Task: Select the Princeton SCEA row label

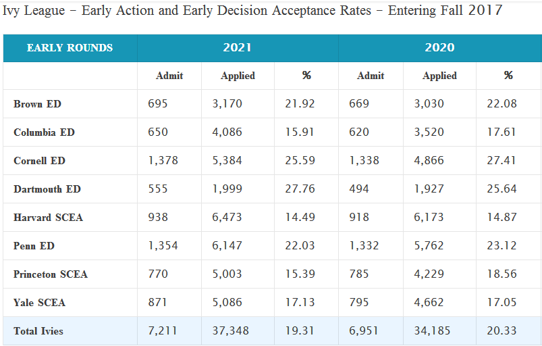Action: click(51, 274)
